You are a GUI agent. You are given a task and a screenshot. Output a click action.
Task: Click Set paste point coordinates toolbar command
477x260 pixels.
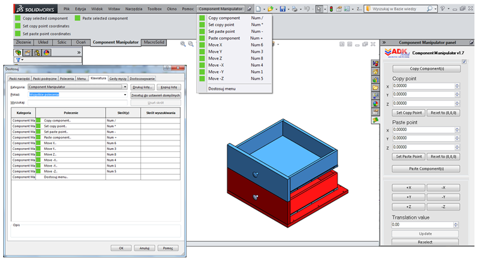click(43, 34)
